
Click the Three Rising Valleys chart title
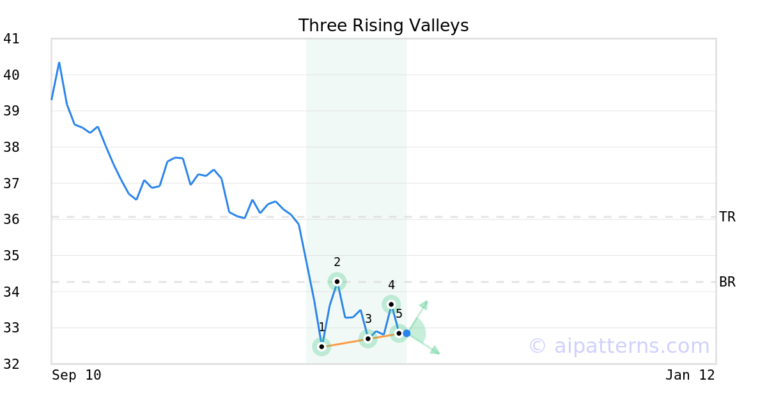pyautogui.click(x=383, y=26)
